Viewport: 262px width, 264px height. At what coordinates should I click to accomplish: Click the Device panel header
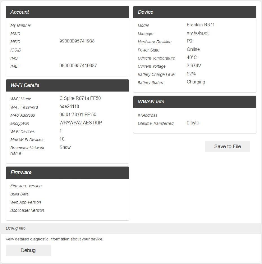[x=195, y=12]
